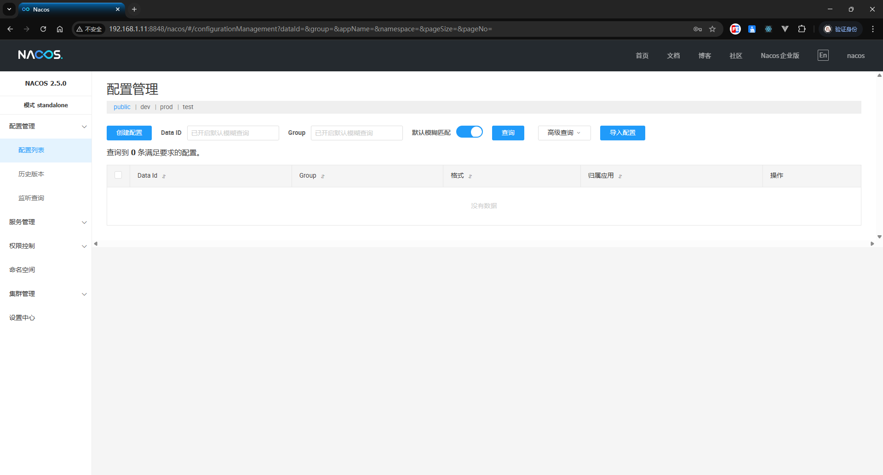Switch language with the En icon
The image size is (883, 475).
pyautogui.click(x=823, y=55)
